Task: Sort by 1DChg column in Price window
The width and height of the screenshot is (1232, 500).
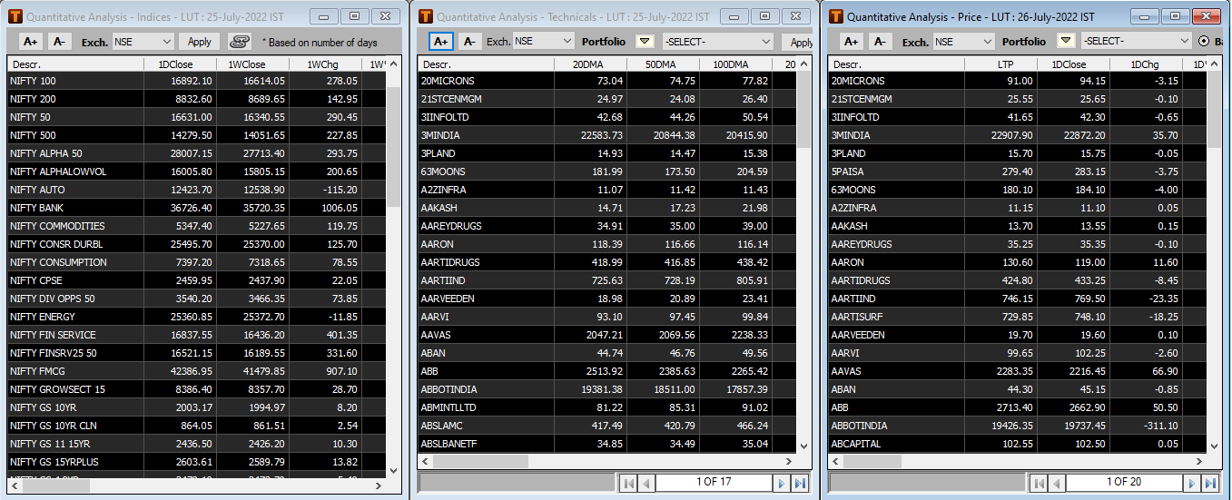Action: pos(1146,64)
